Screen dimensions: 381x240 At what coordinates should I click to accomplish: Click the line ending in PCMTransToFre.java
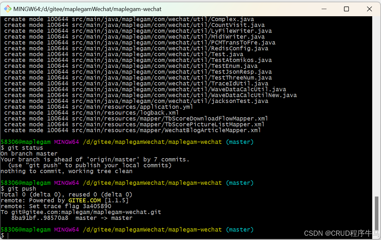pyautogui.click(x=140, y=43)
